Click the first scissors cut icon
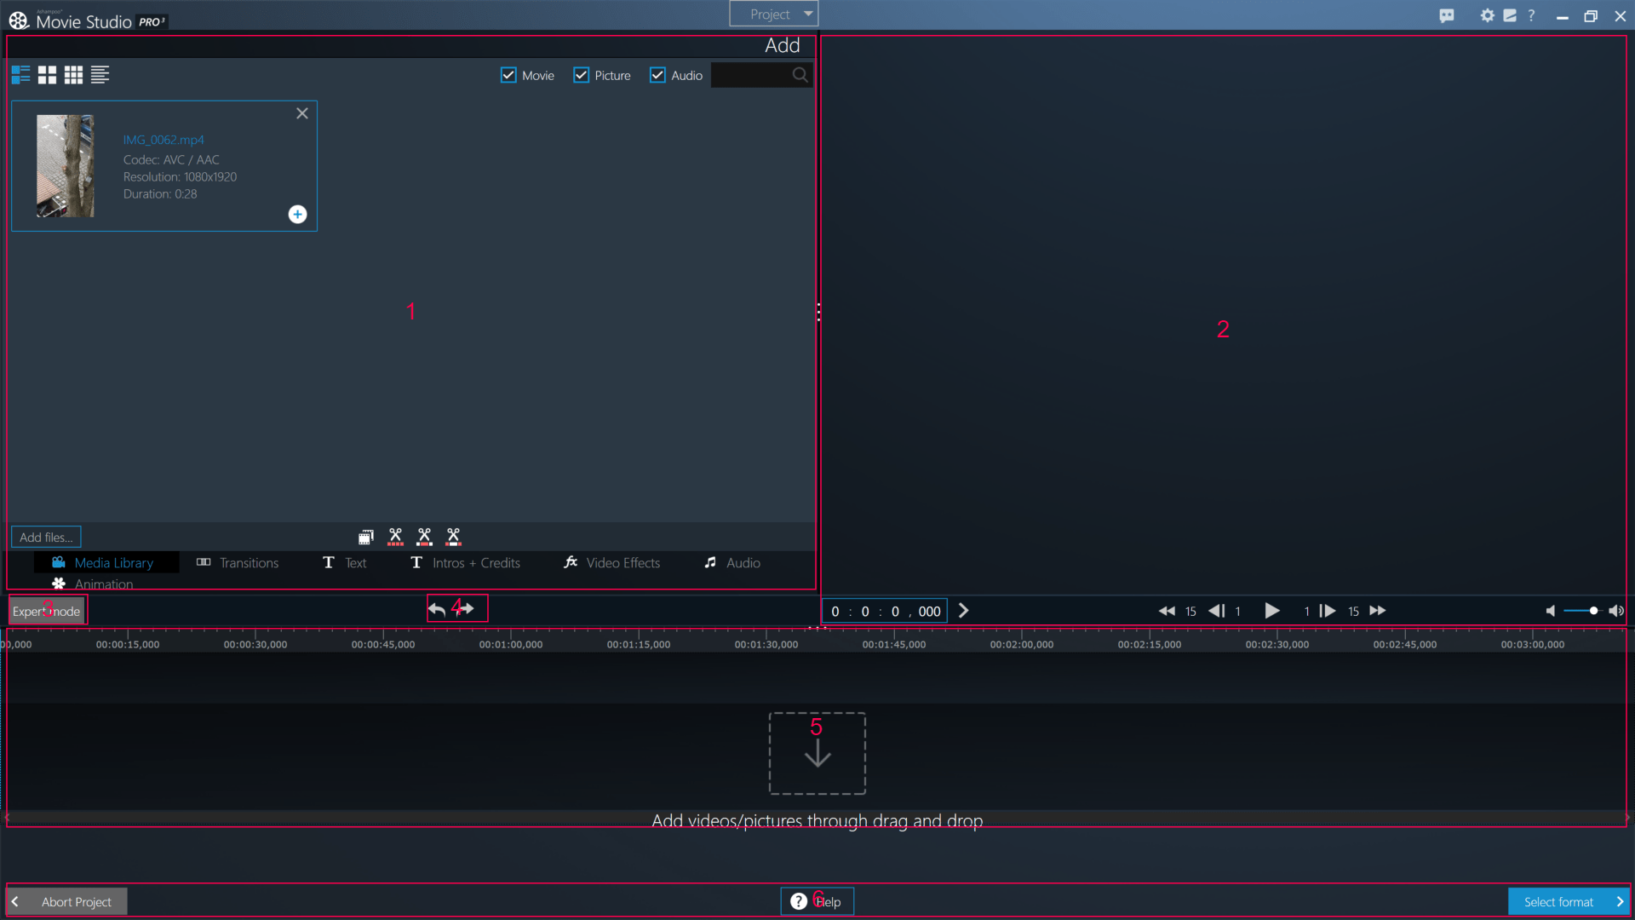The width and height of the screenshot is (1635, 920). point(396,537)
